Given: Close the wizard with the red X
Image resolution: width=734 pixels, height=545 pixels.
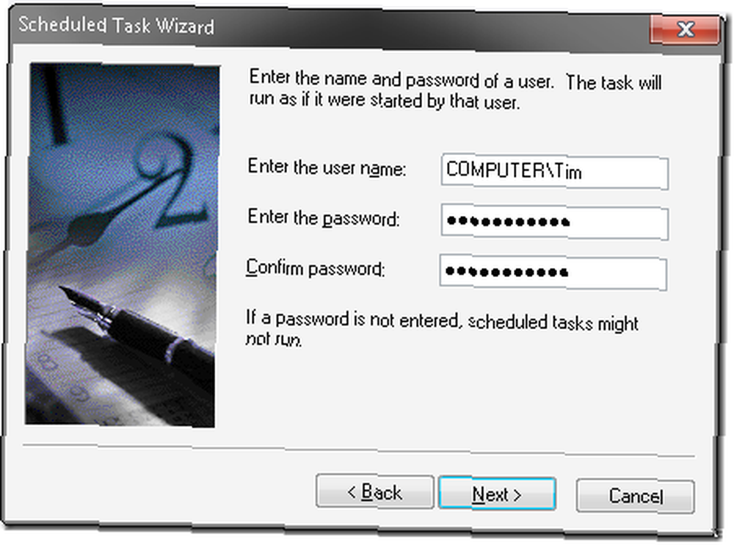Looking at the screenshot, I should pyautogui.click(x=685, y=29).
